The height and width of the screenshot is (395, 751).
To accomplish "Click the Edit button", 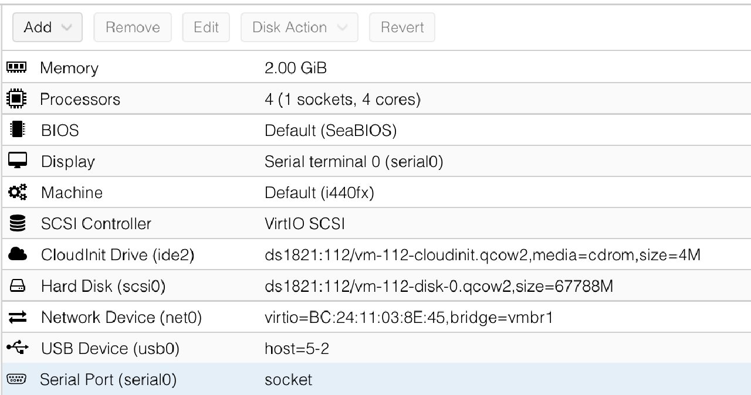I will 206,28.
